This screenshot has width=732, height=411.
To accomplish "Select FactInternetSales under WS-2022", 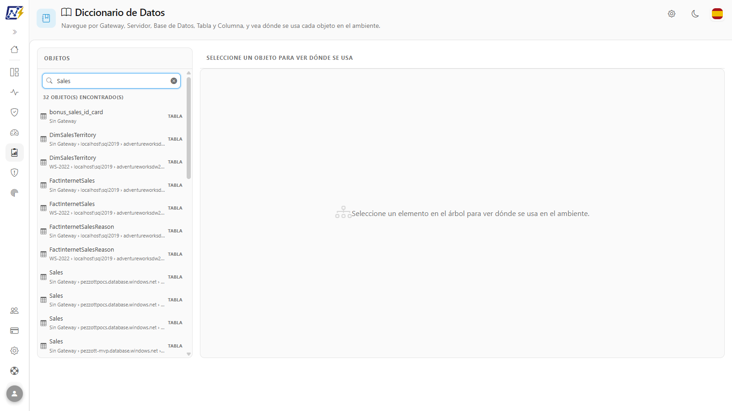I will 112,208.
